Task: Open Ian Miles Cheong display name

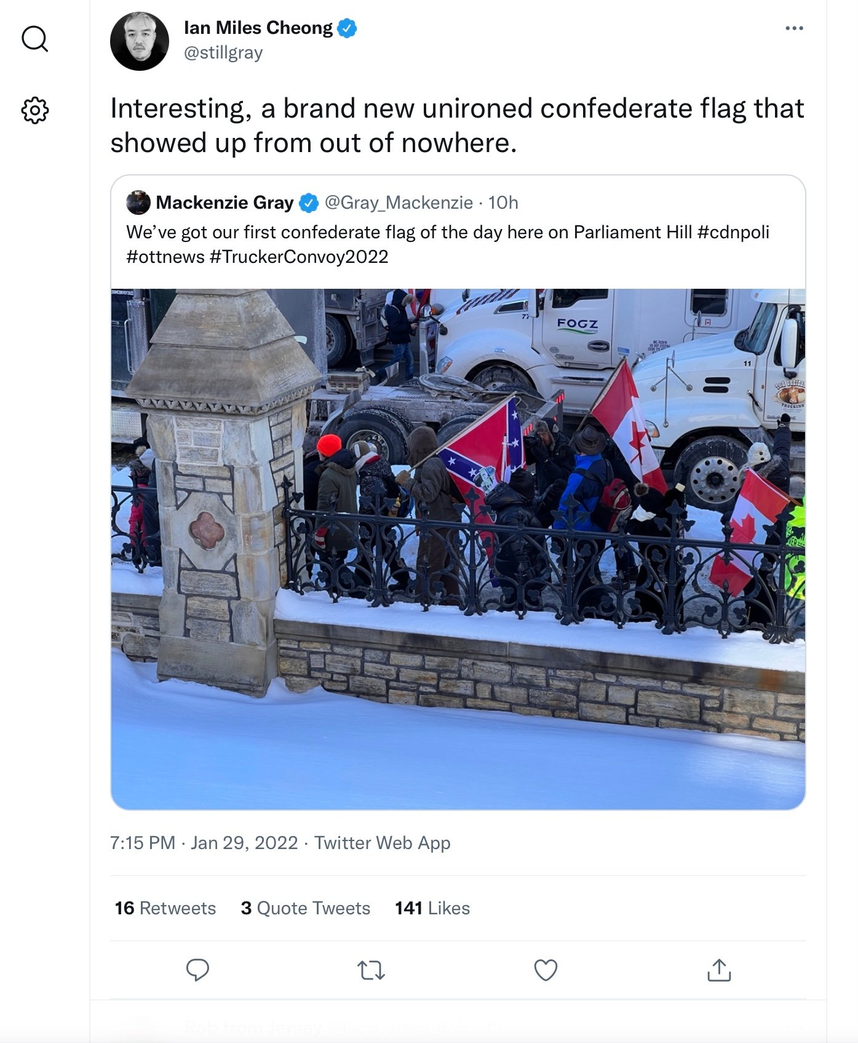Action: (x=258, y=28)
